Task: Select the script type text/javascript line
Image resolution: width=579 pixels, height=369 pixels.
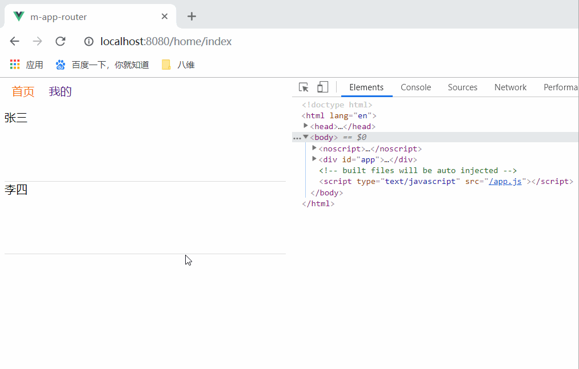Action: click(446, 181)
